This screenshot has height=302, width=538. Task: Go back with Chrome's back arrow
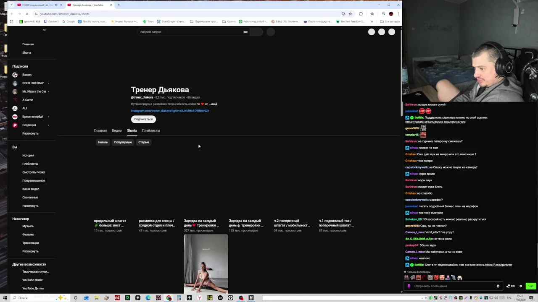[11, 14]
